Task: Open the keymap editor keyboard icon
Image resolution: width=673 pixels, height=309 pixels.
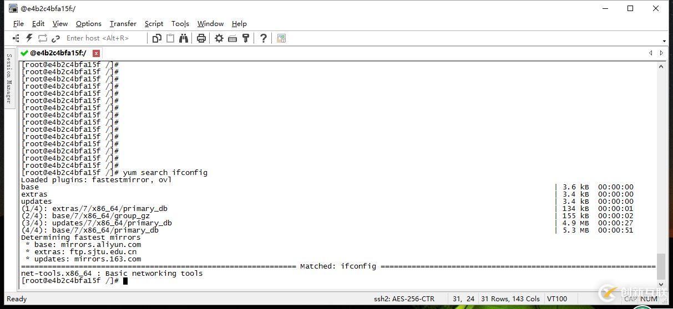Action: pyautogui.click(x=232, y=38)
